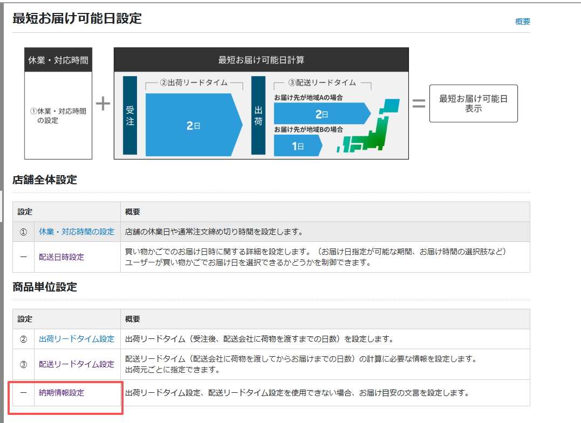Click the ① number cell in 店舗全体設定 table
This screenshot has height=423, width=581.
(23, 232)
